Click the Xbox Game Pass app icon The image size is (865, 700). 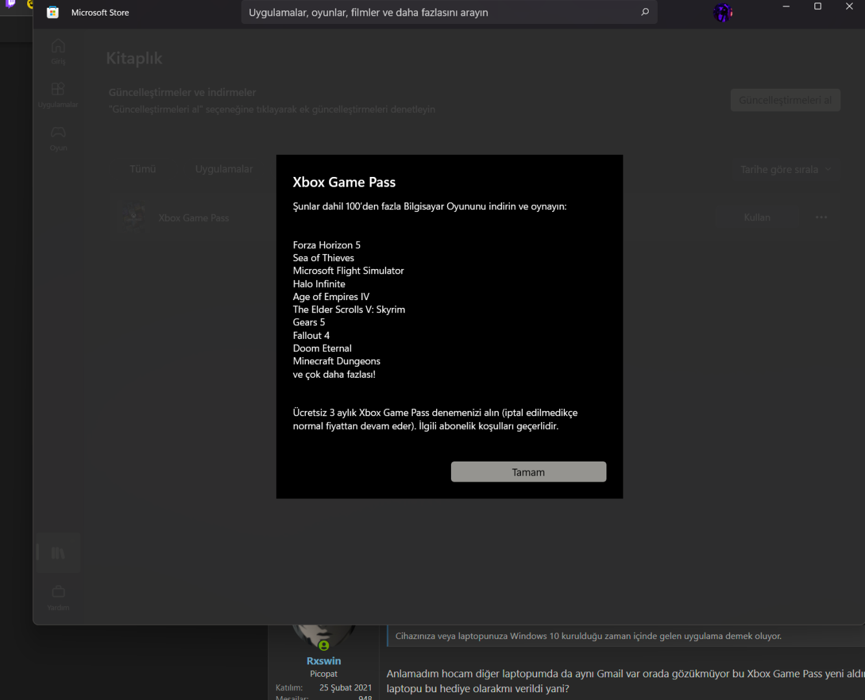[134, 218]
